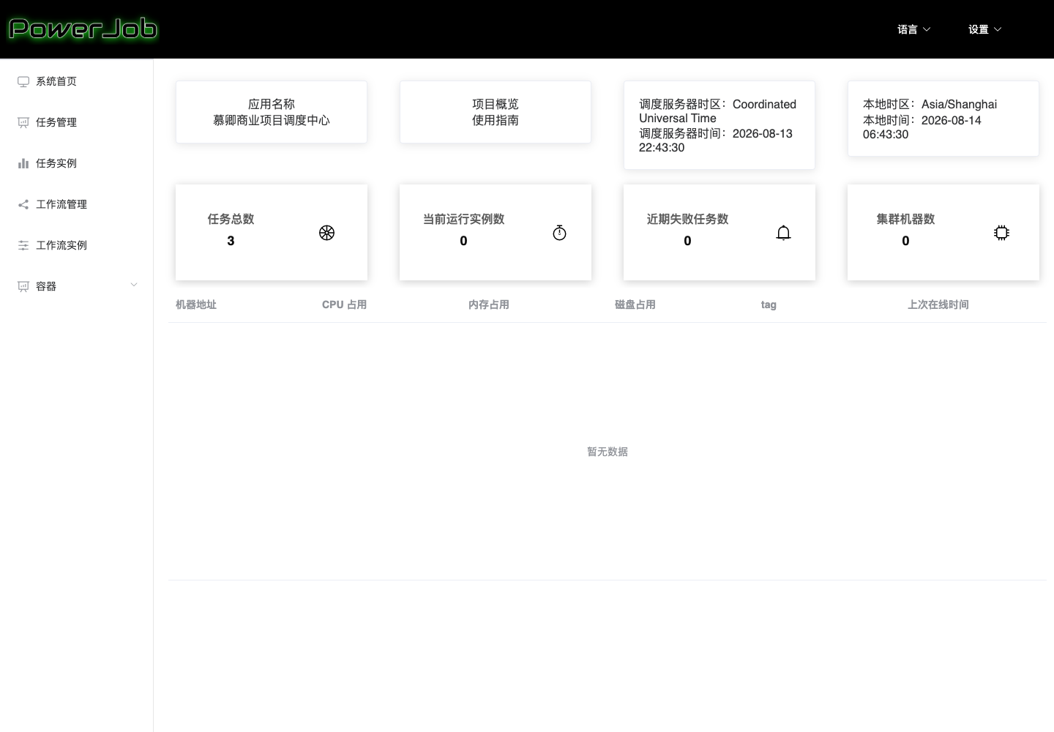Click the 调度服务器时间 2026-08-13 text
Viewport: 1054px width, 732px height.
[x=716, y=140]
